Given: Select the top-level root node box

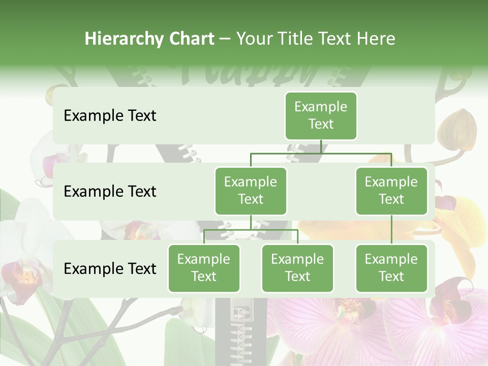Looking at the screenshot, I should click(321, 116).
